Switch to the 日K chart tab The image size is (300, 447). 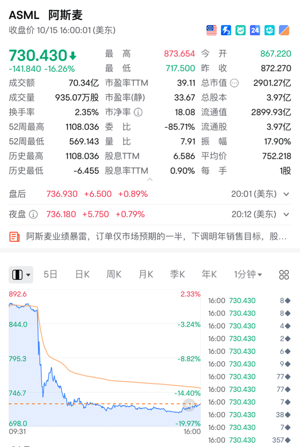click(82, 274)
